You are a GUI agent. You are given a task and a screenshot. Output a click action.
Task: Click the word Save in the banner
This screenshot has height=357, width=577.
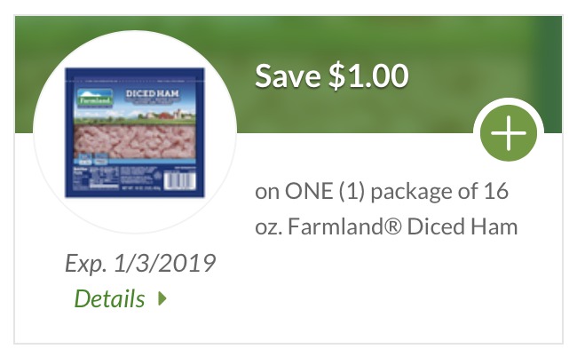pos(289,75)
